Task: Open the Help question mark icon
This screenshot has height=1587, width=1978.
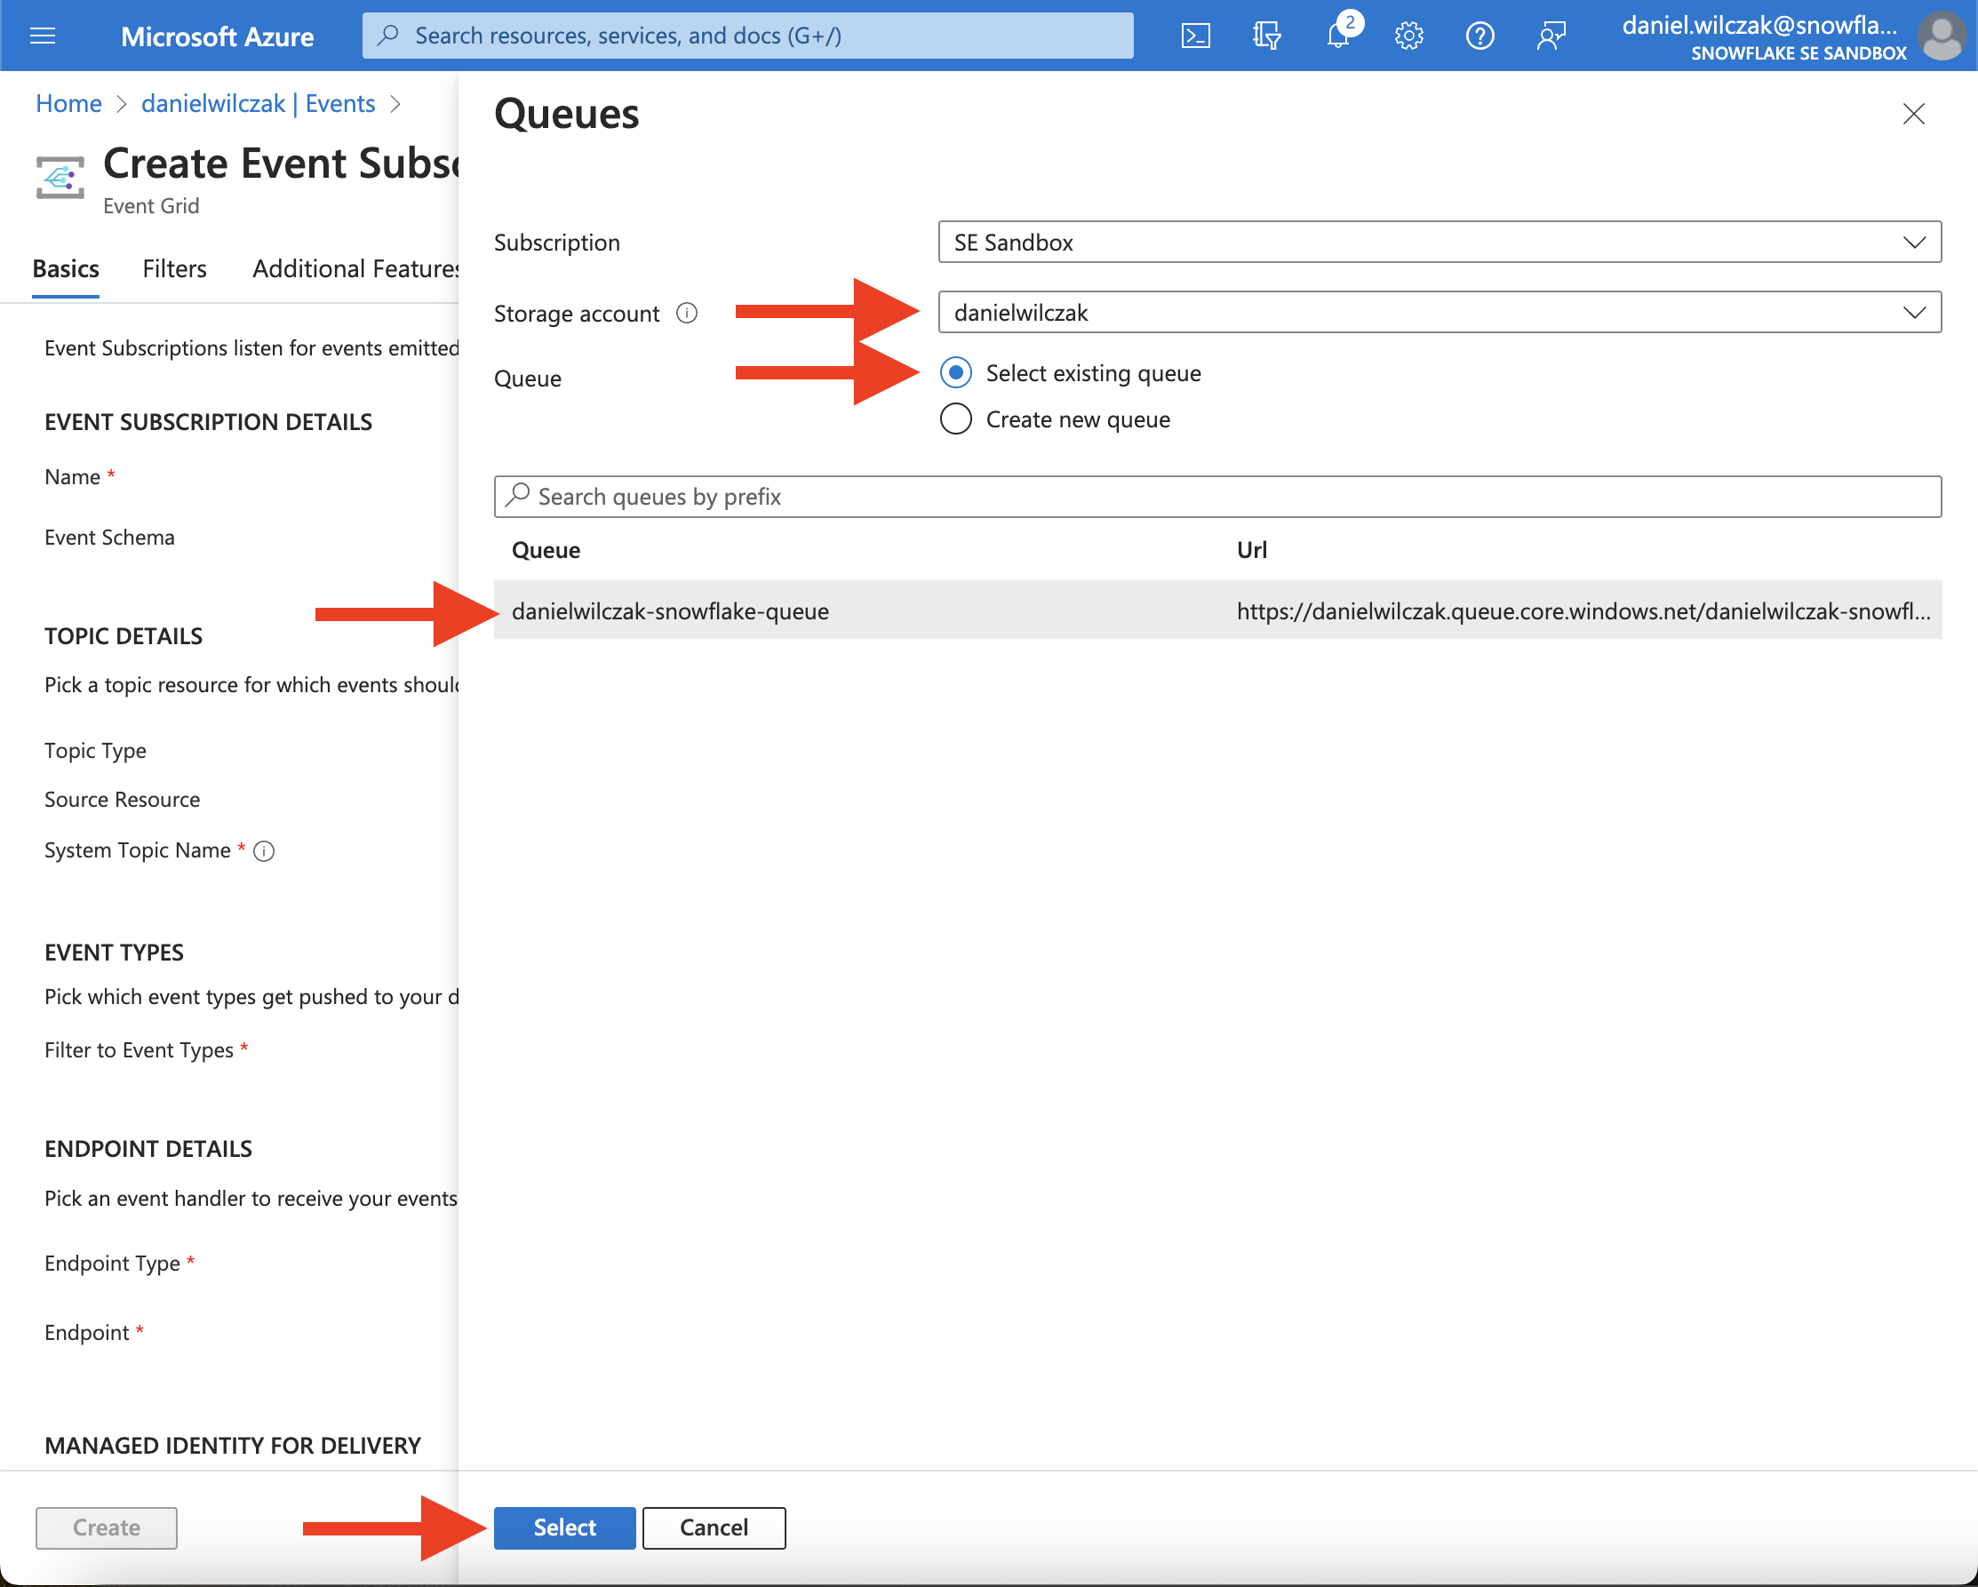Action: point(1480,36)
